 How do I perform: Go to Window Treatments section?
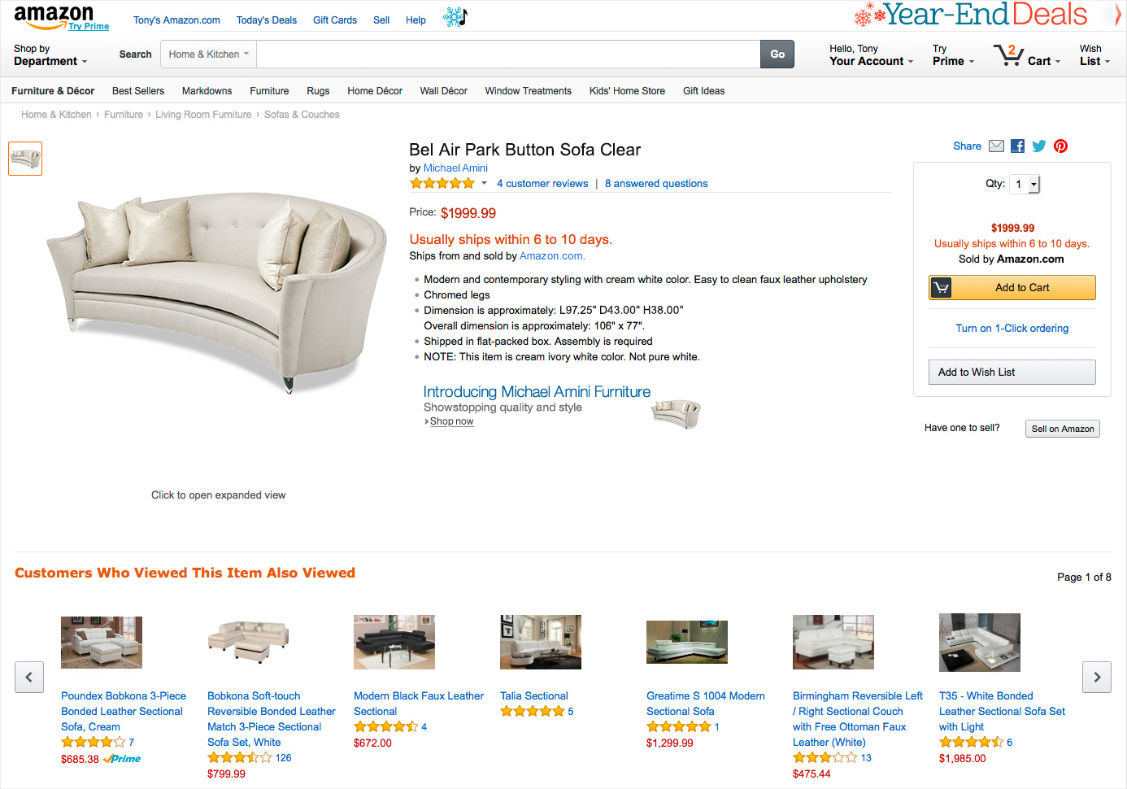point(528,91)
